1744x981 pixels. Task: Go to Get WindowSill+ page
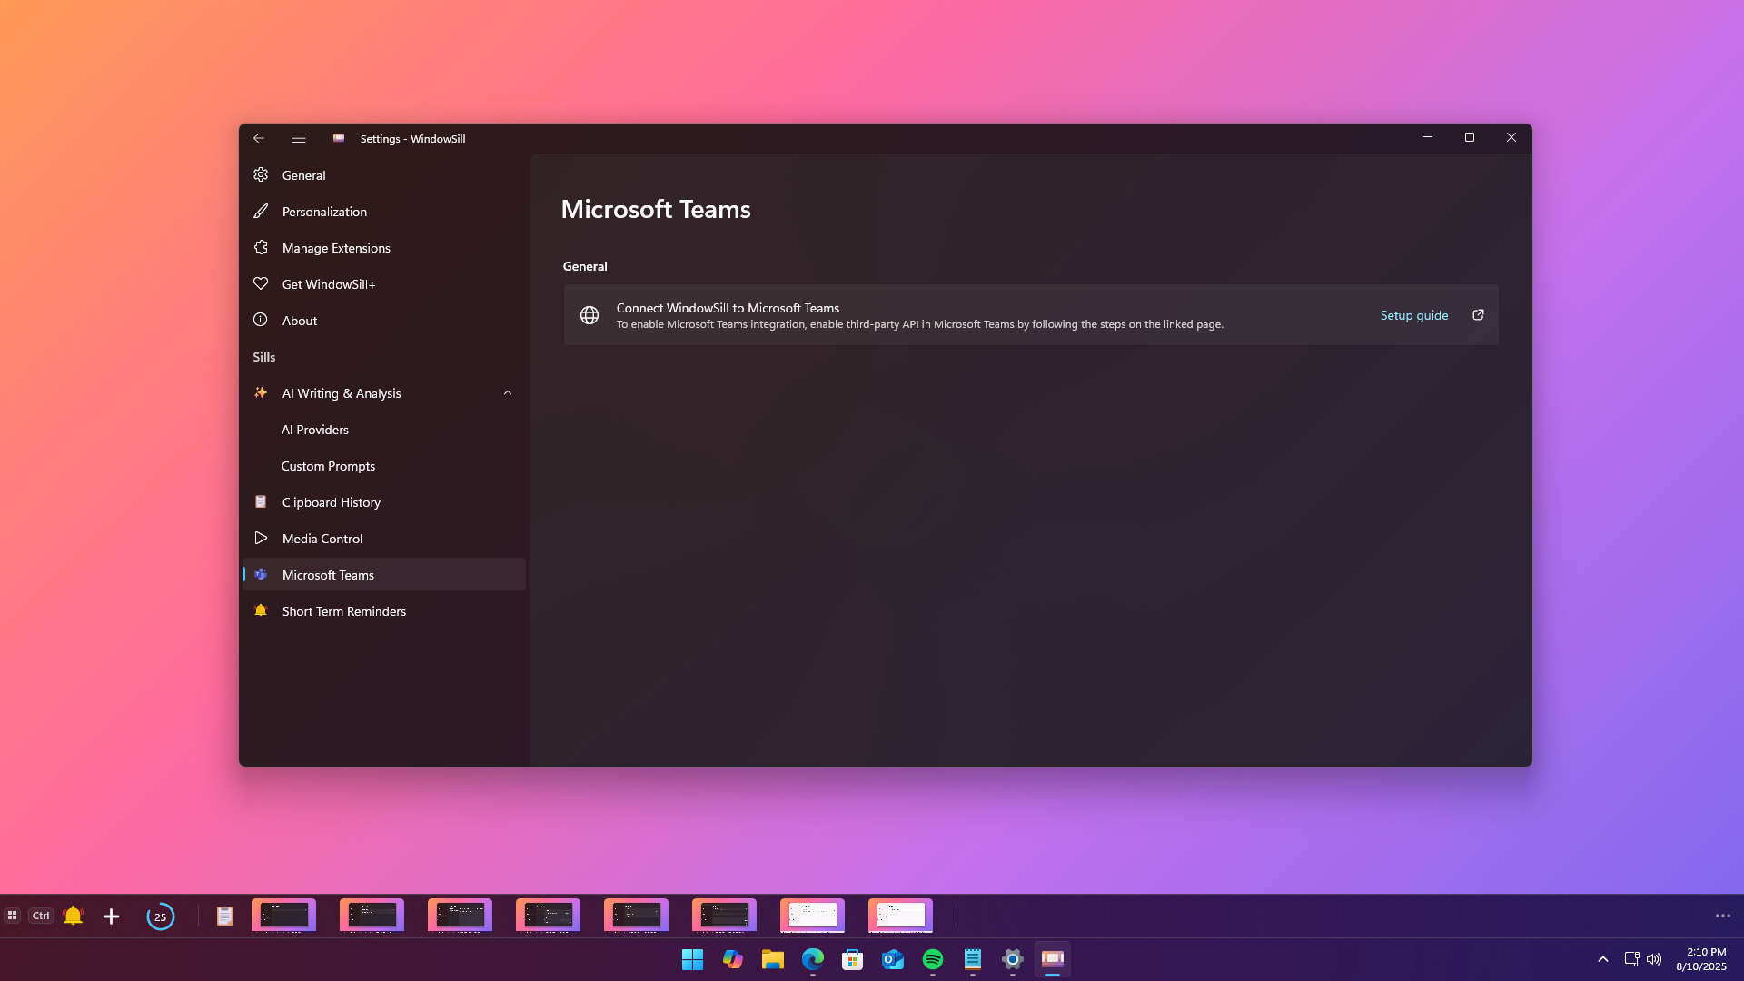pyautogui.click(x=328, y=284)
